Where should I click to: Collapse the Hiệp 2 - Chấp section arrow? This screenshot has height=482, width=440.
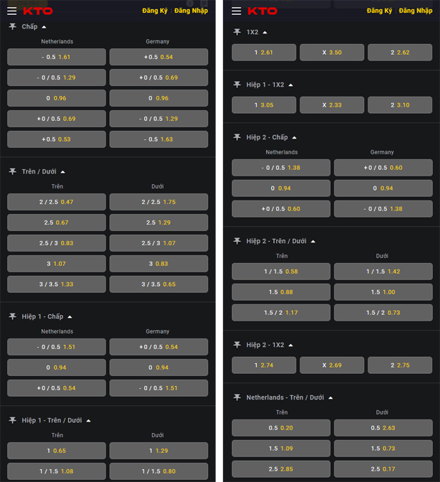[295, 137]
